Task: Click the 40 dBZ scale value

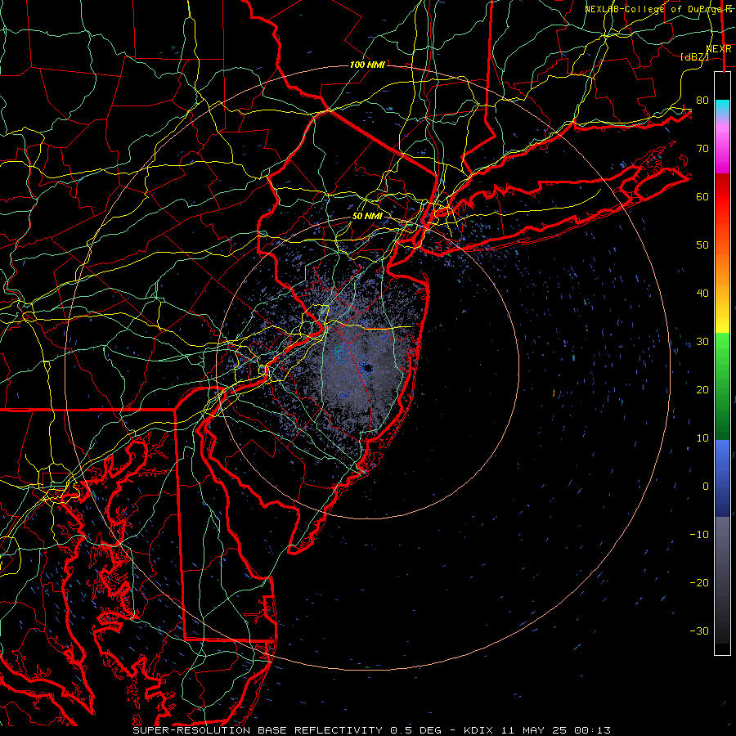Action: pos(702,294)
